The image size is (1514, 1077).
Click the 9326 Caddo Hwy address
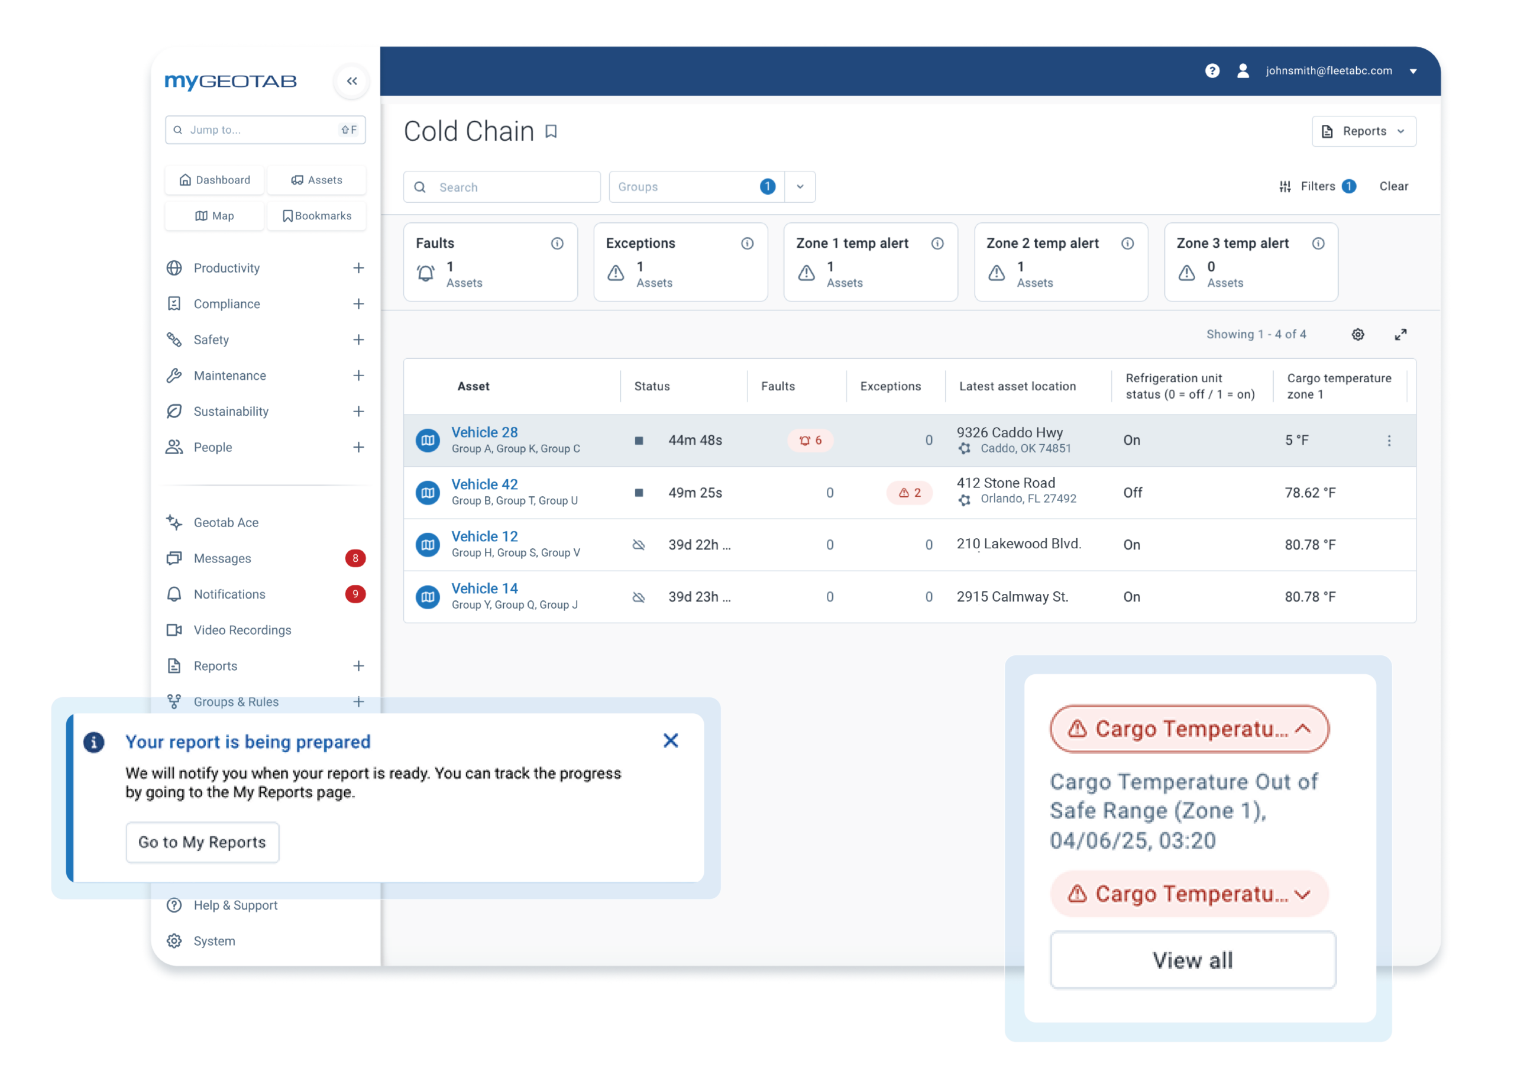[x=1010, y=432]
